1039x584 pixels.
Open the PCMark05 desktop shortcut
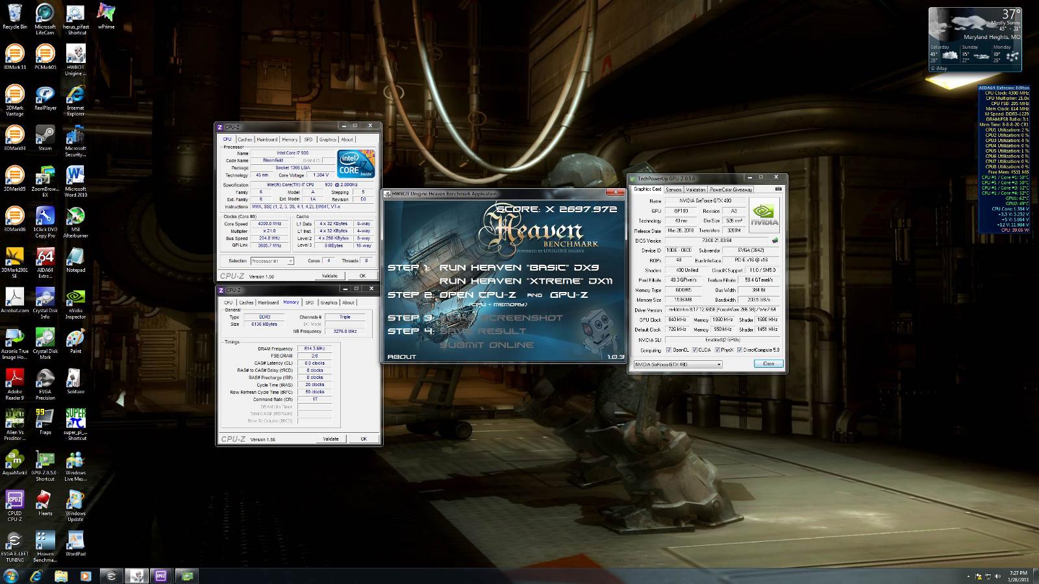click(x=45, y=56)
